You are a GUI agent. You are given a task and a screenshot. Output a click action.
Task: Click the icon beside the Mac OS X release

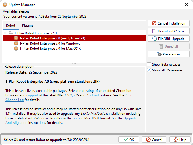tap(16, 49)
